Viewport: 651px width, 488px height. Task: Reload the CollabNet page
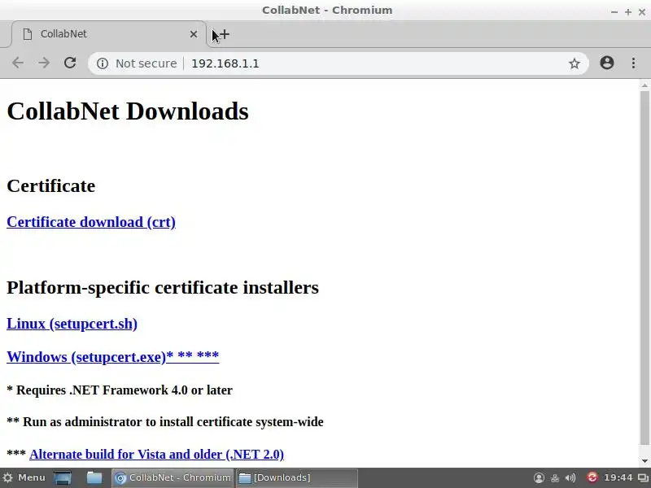(70, 63)
